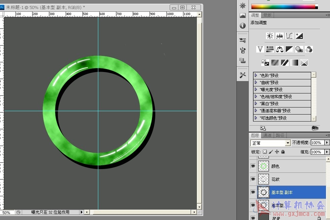This screenshot has width=330, height=220.
Task: Toggle lock position (move icon)
Action: 277,152
